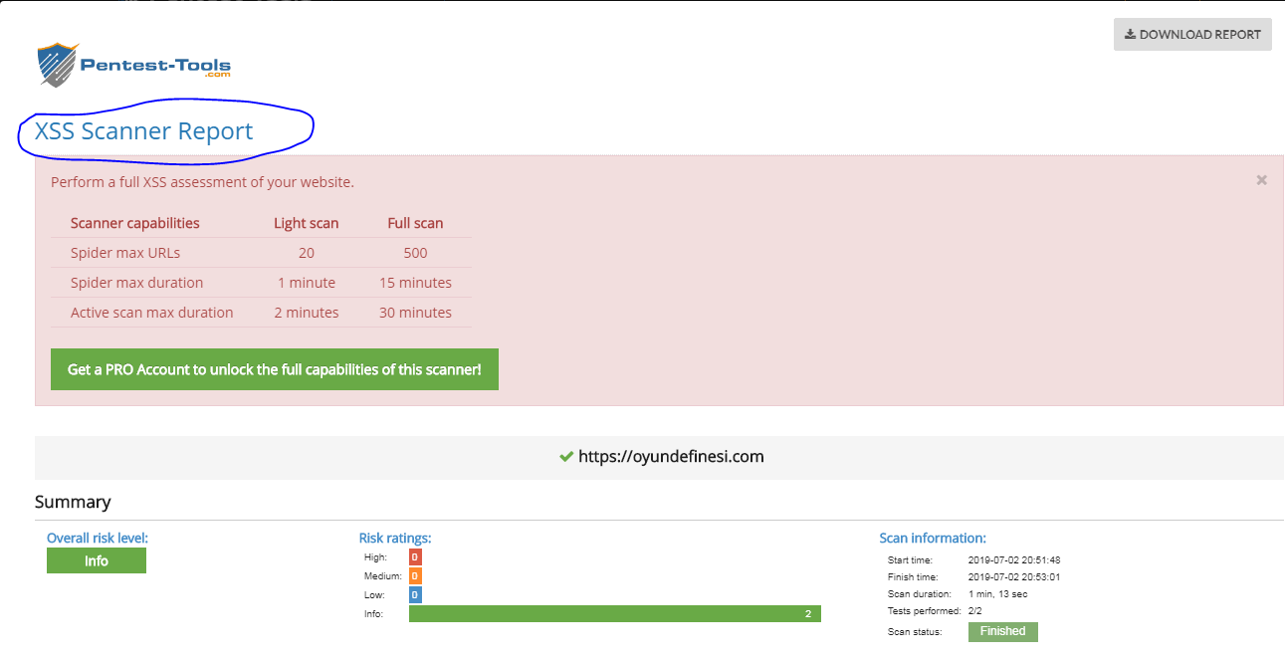Click the '30 minutes' cell
Image resolution: width=1285 pixels, height=662 pixels.
pos(415,313)
